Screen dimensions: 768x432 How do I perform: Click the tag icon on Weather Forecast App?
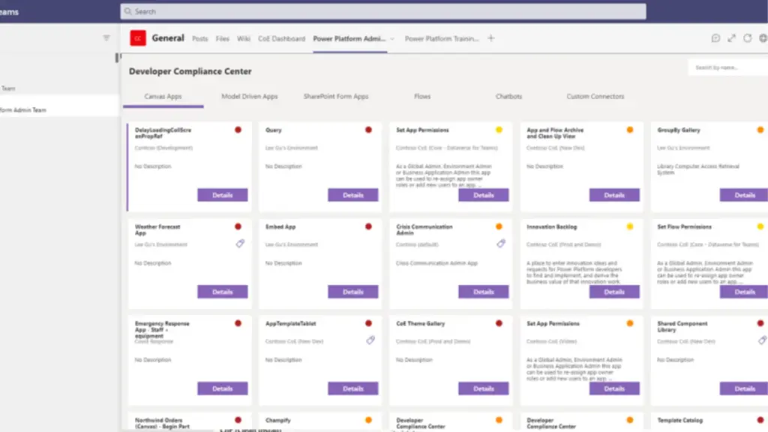coord(240,244)
